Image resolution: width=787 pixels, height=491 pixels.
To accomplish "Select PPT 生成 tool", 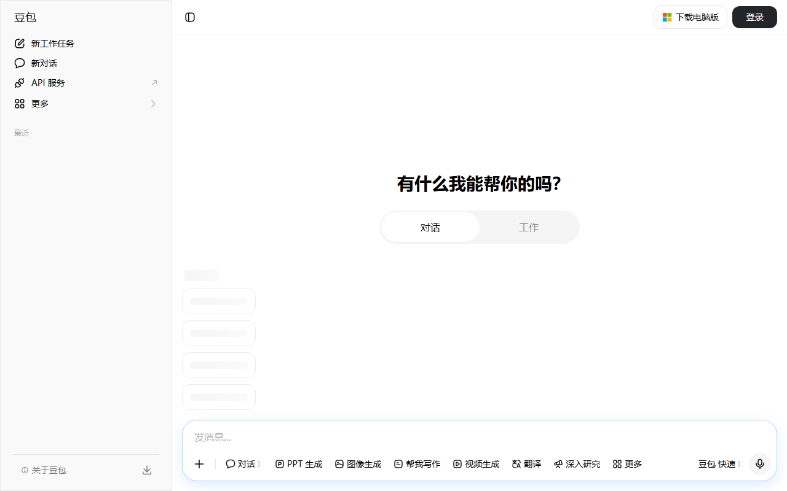I will click(x=299, y=464).
